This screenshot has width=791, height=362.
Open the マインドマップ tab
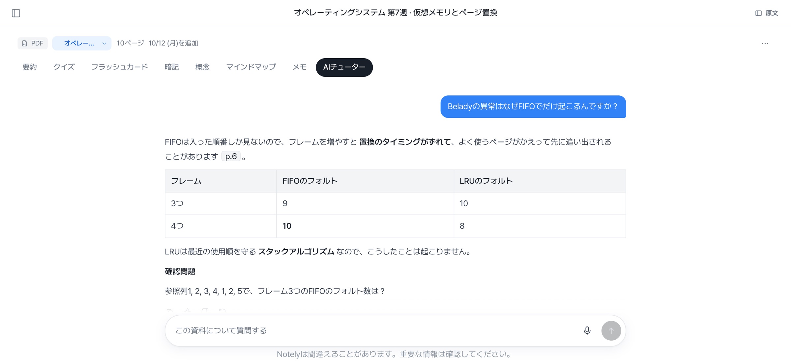(251, 67)
